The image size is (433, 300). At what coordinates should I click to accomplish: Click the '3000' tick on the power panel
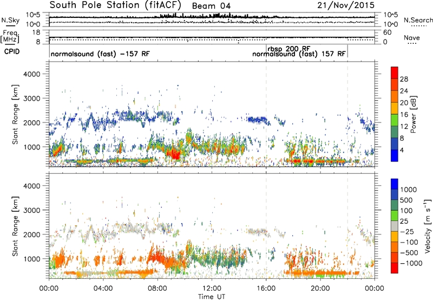pyautogui.click(x=31, y=99)
